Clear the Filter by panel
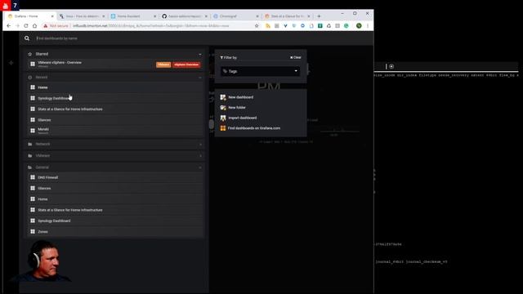523x294 pixels. [x=296, y=57]
